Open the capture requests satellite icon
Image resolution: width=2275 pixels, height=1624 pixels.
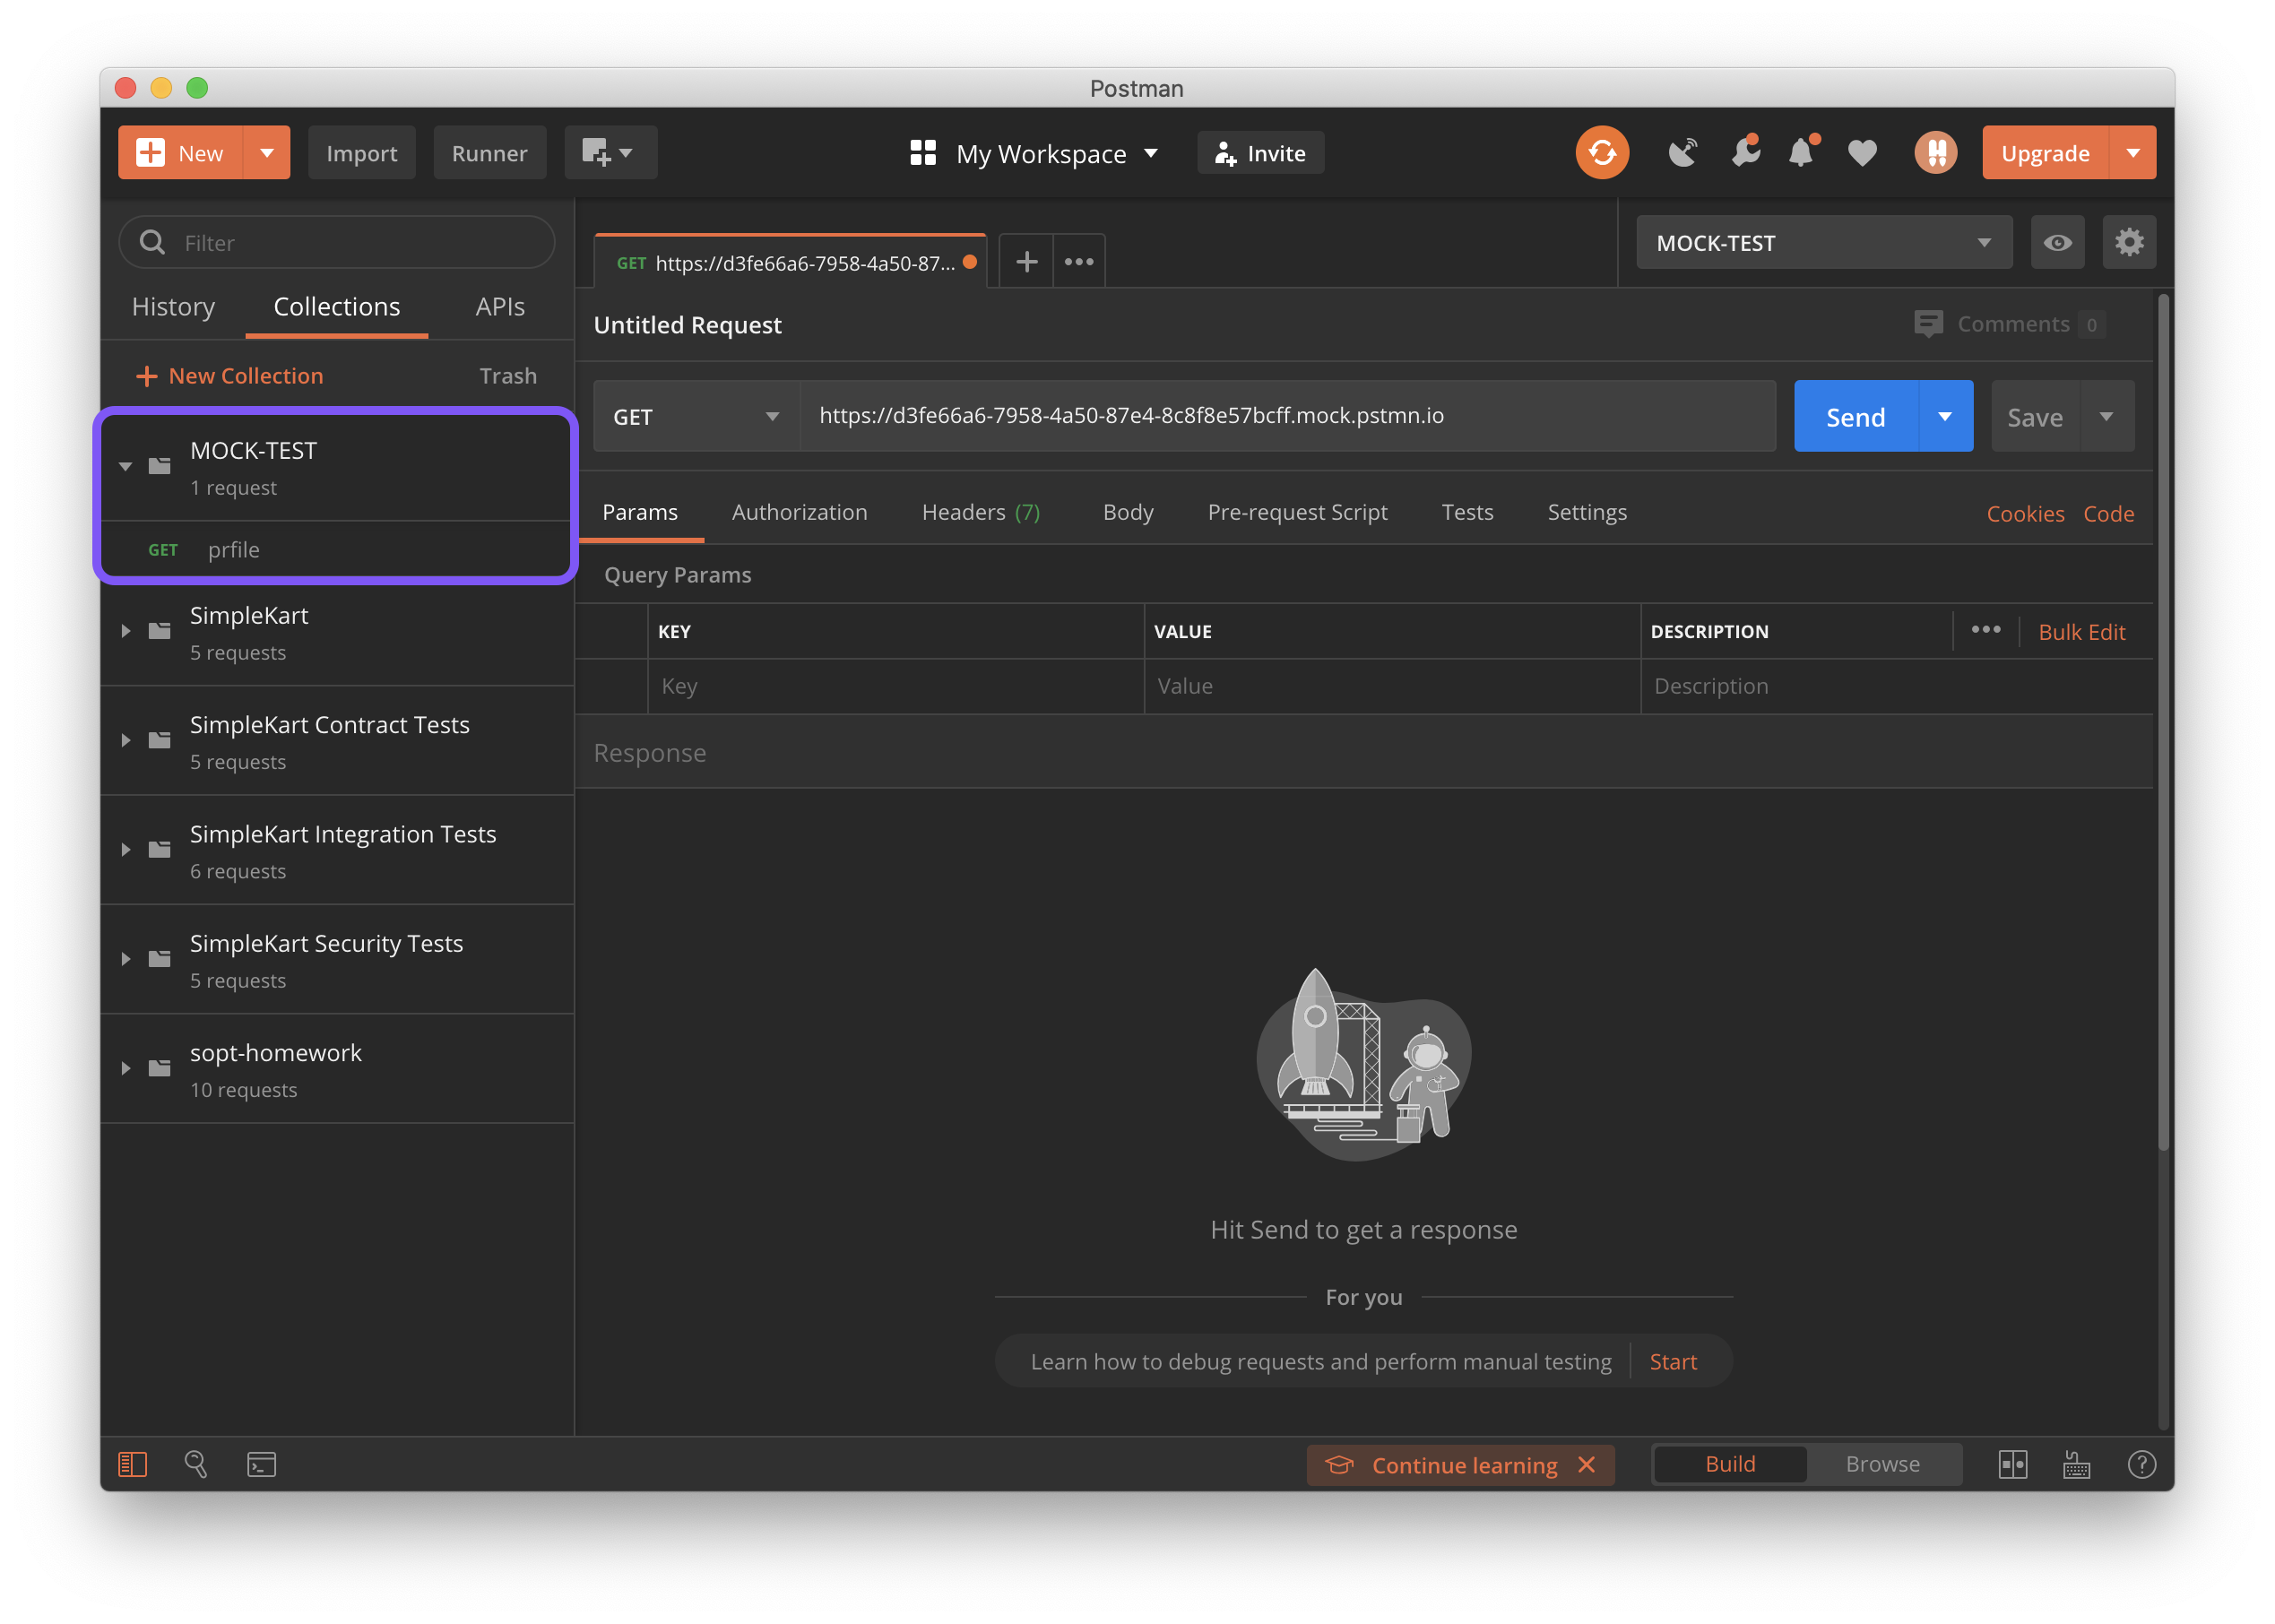(x=1683, y=153)
